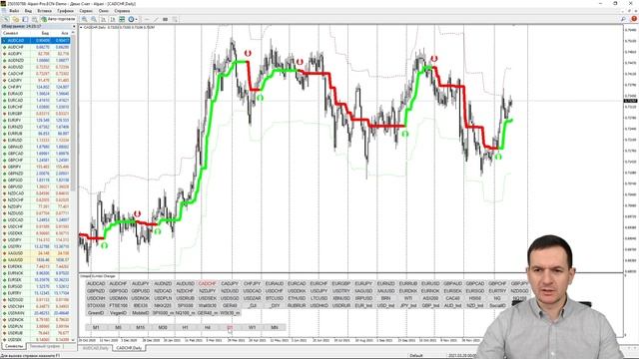Click the tile windows grid icon
Image resolution: width=639 pixels, height=359 pixels.
point(122,19)
